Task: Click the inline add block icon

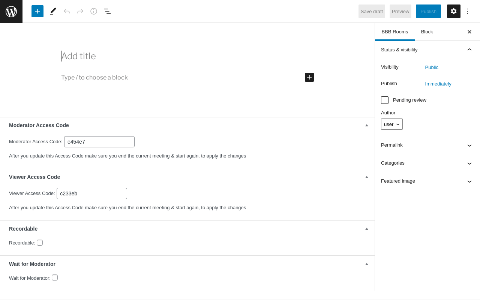Action: tap(309, 77)
